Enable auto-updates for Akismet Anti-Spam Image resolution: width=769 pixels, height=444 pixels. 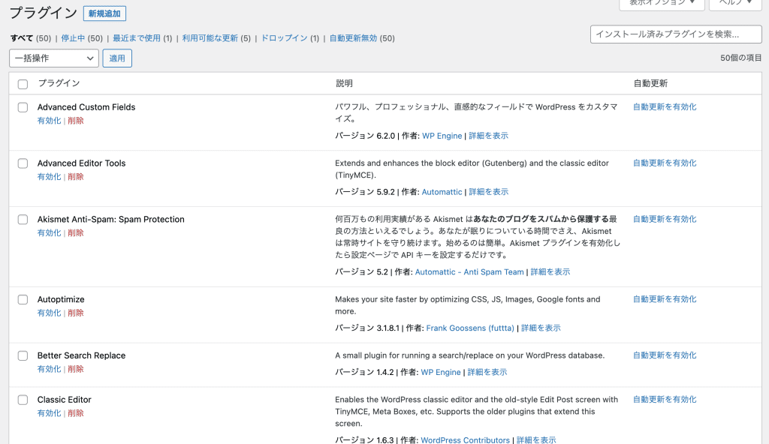tap(665, 219)
